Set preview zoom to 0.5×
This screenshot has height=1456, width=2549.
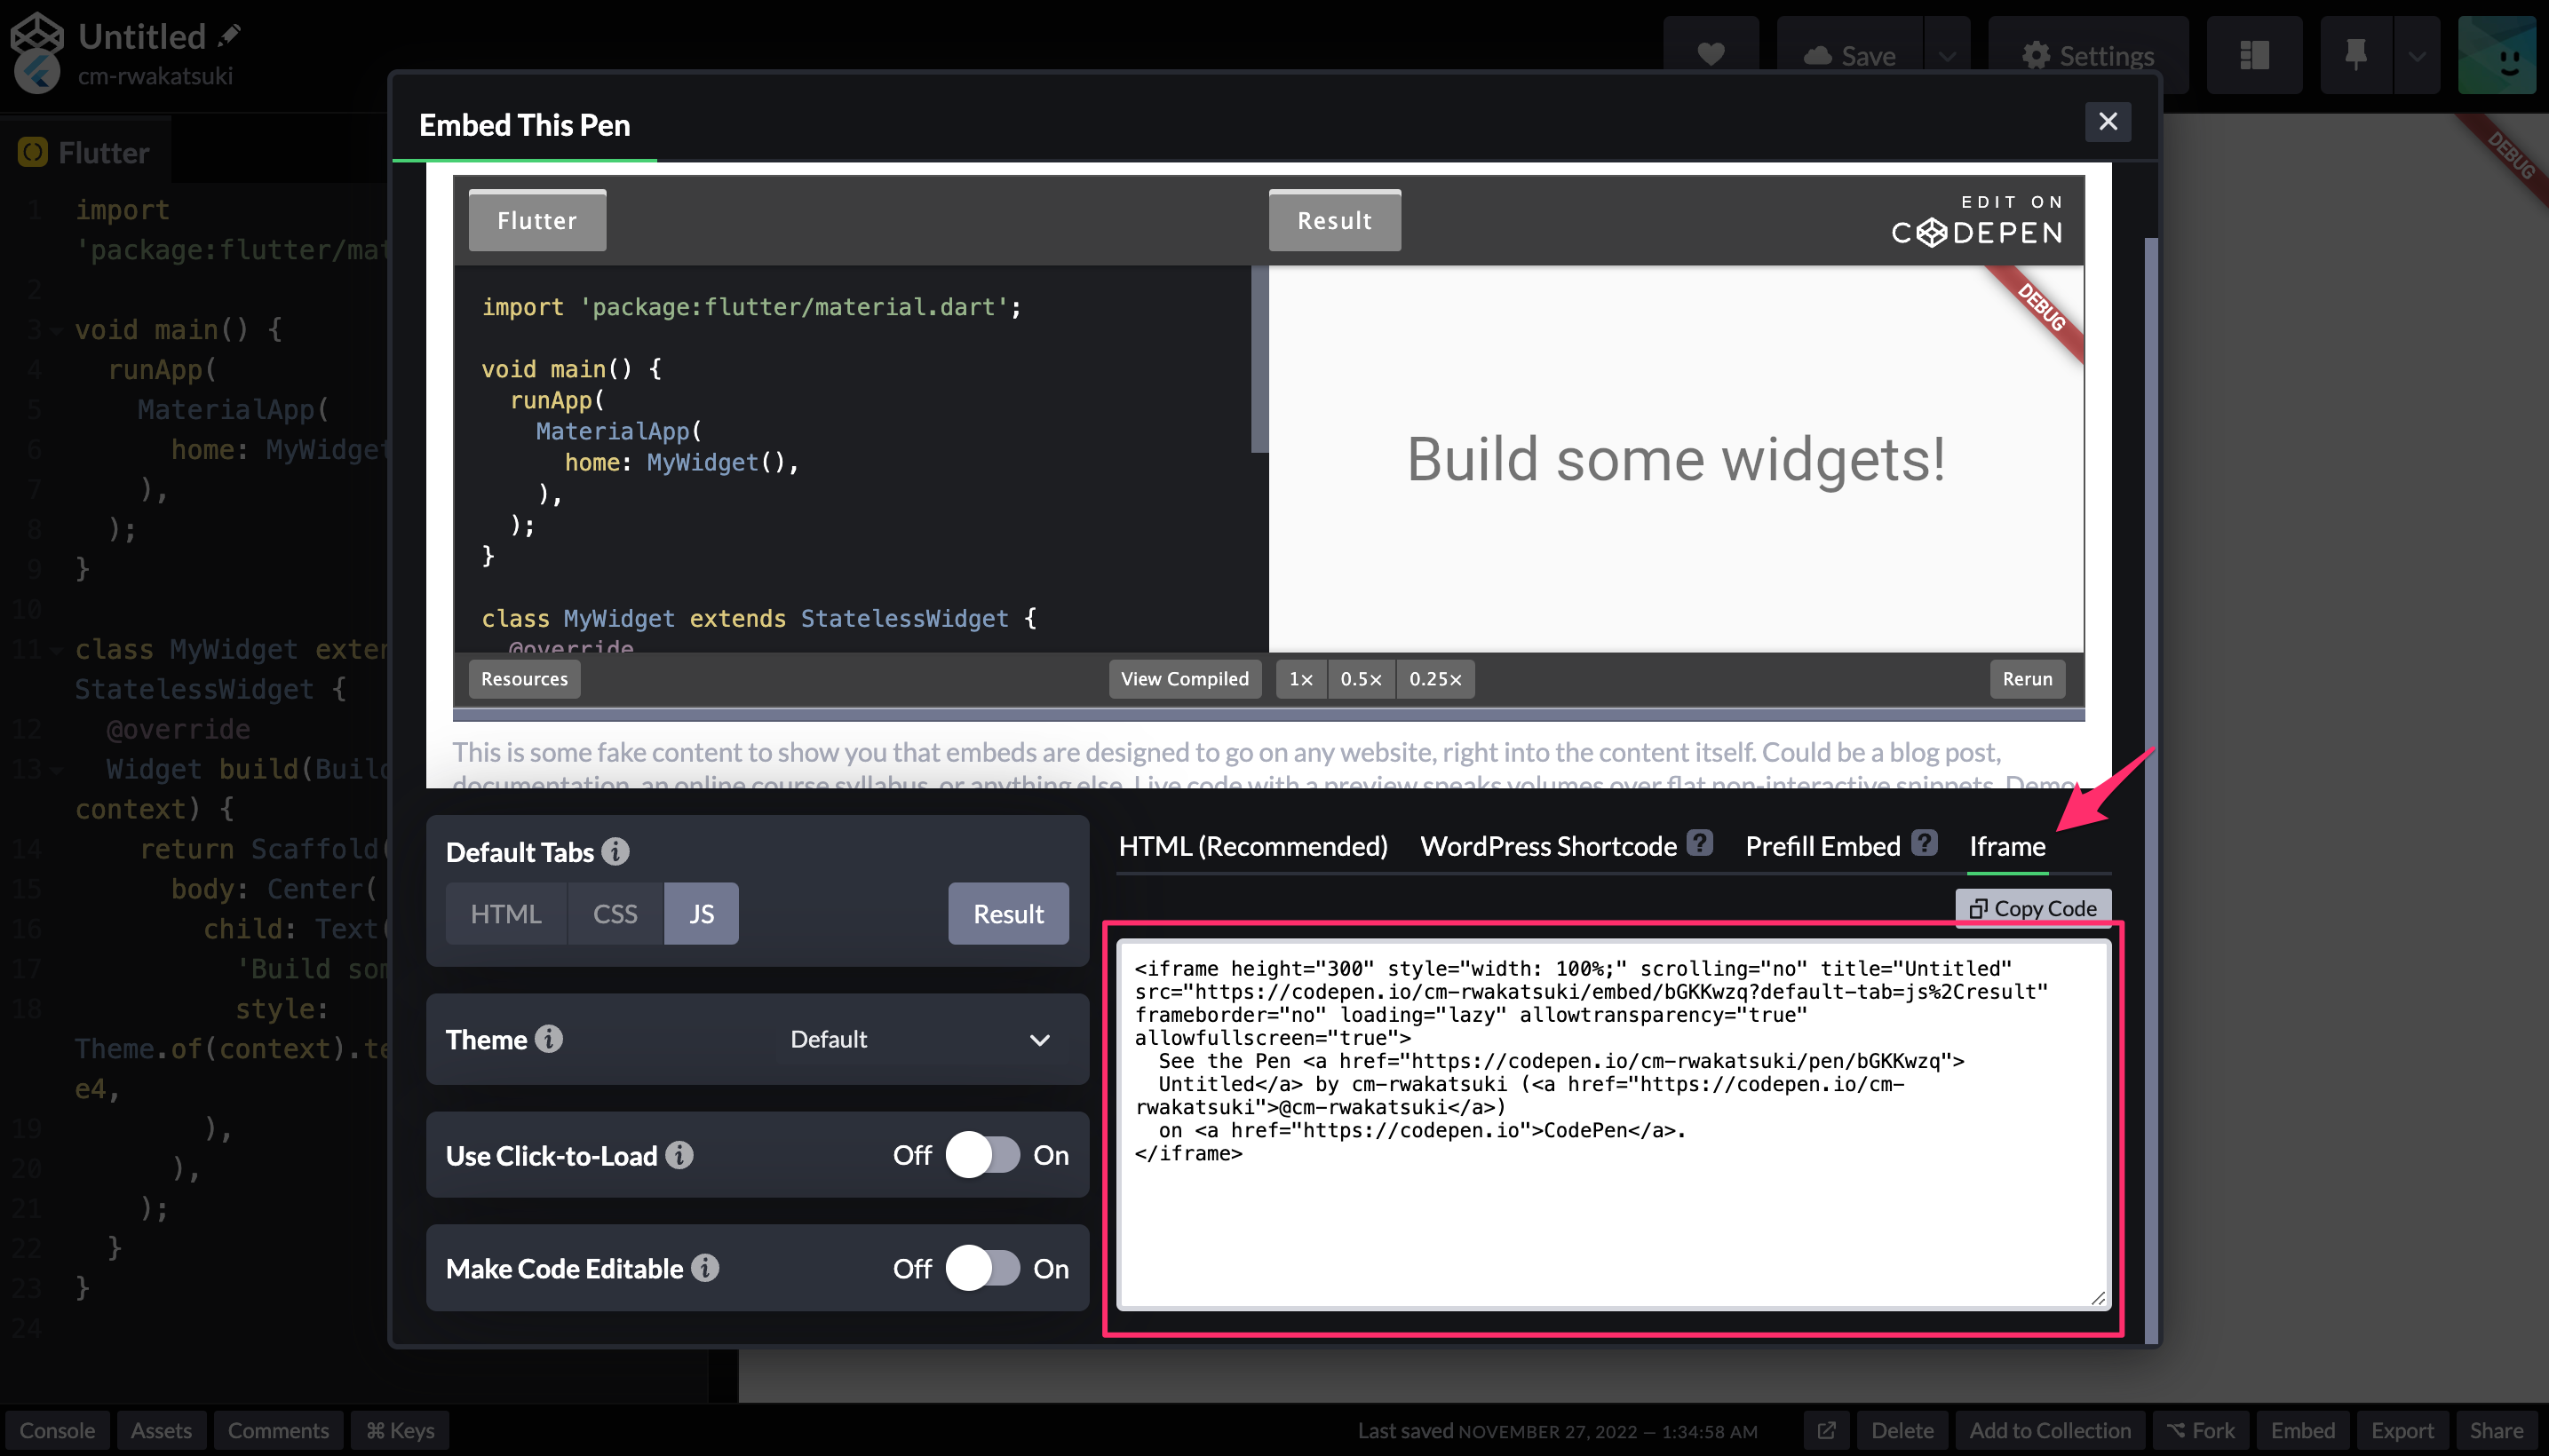1361,679
